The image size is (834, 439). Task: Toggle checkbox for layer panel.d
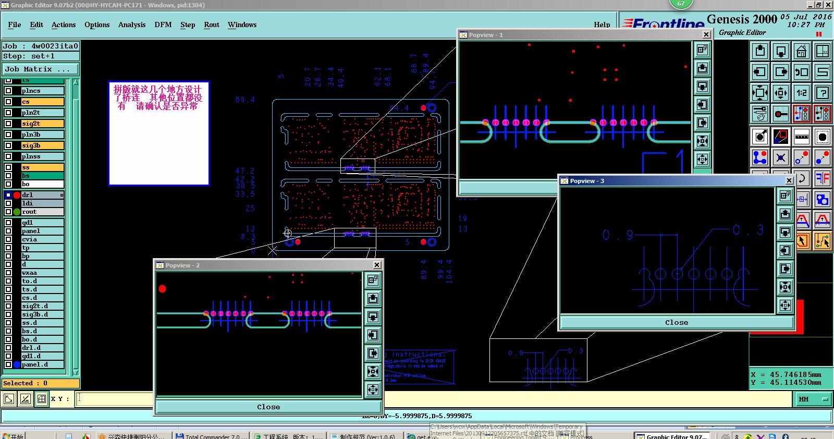click(x=8, y=364)
